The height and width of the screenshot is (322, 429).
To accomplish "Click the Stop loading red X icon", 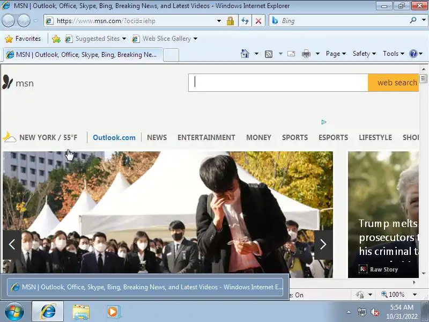I will coord(258,21).
